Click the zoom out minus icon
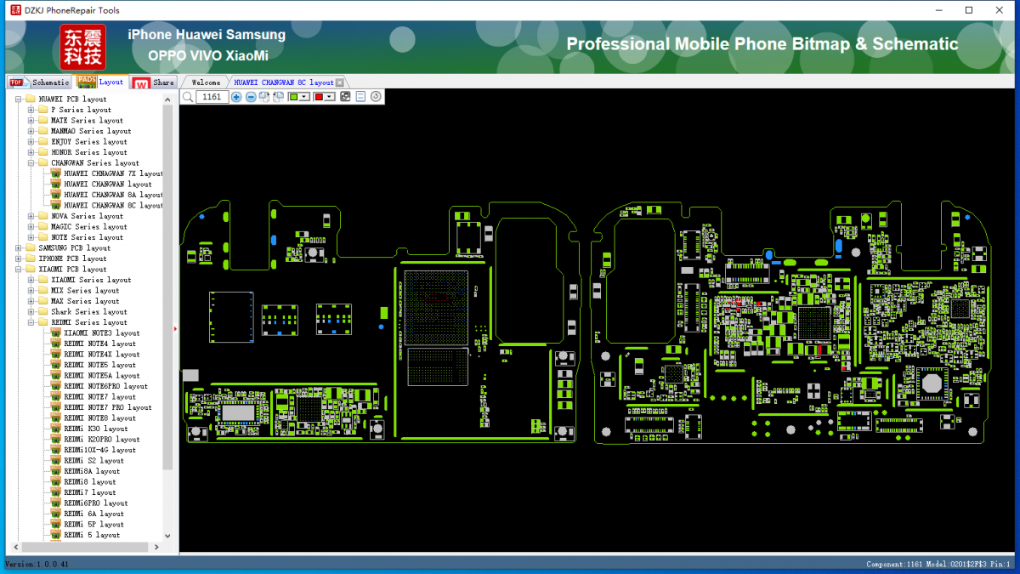The width and height of the screenshot is (1020, 574). (x=250, y=96)
